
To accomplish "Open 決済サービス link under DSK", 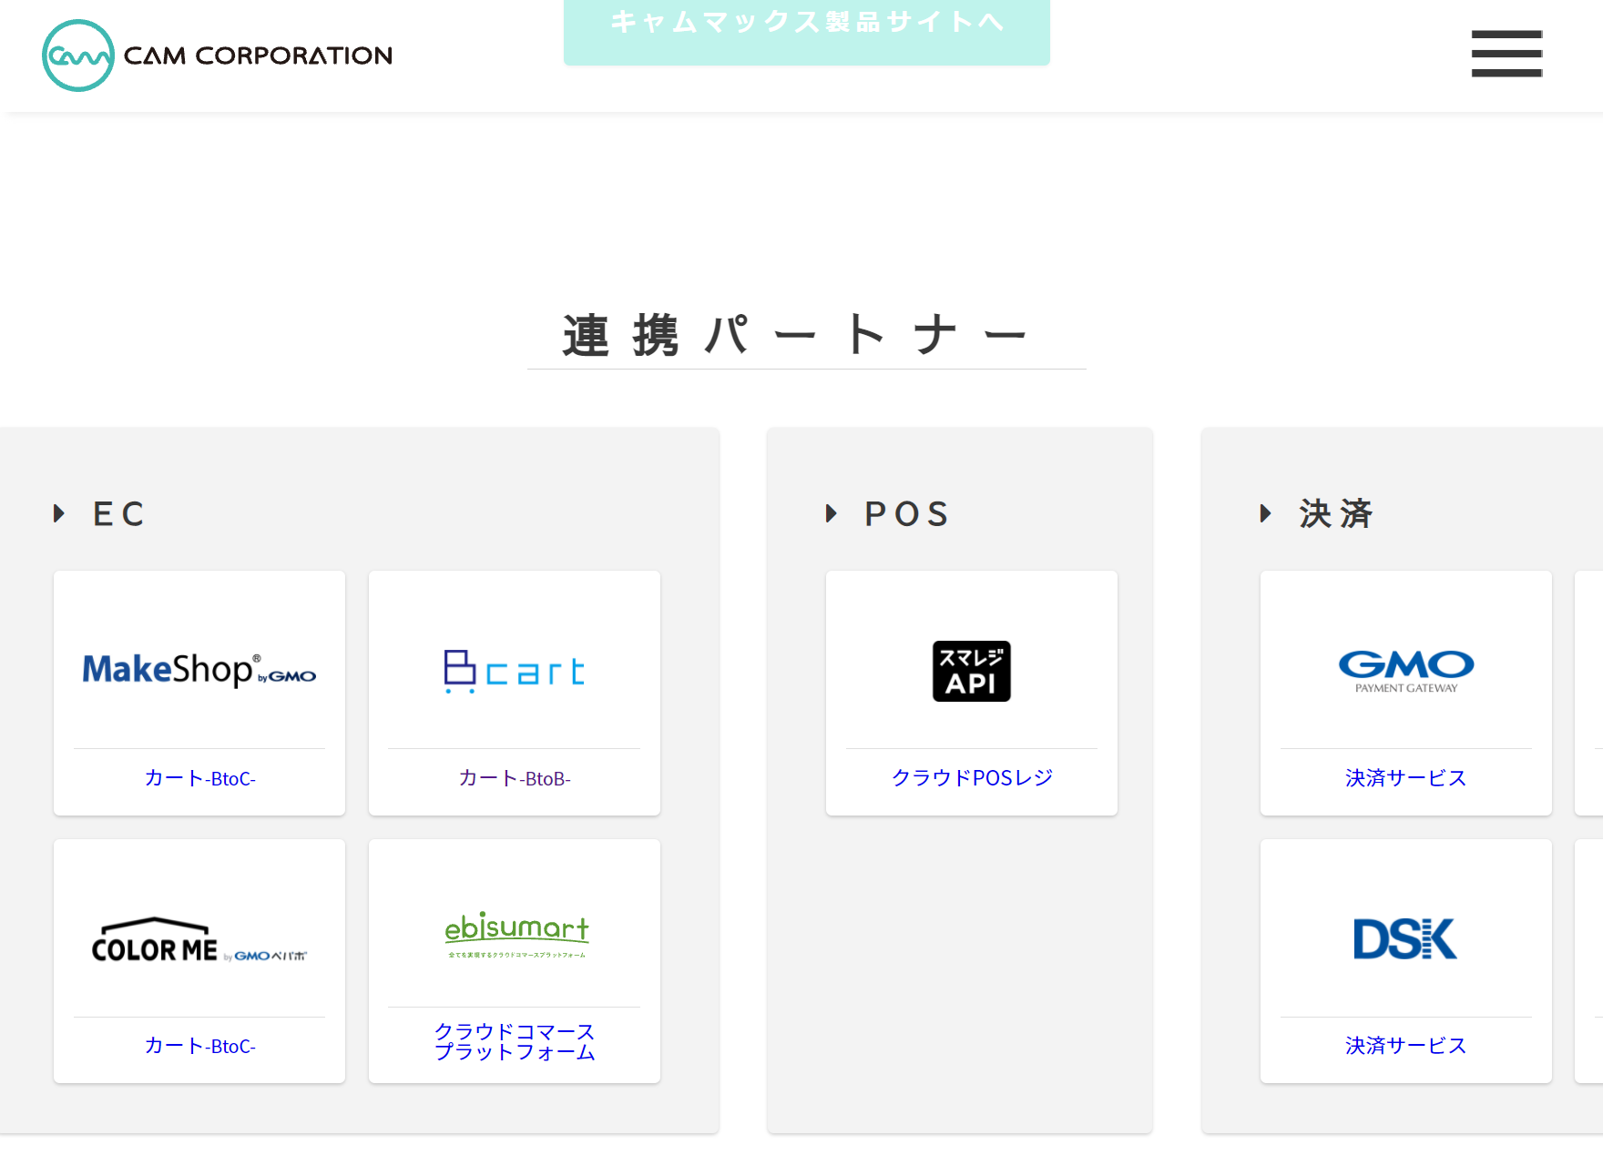I will coord(1406,1046).
